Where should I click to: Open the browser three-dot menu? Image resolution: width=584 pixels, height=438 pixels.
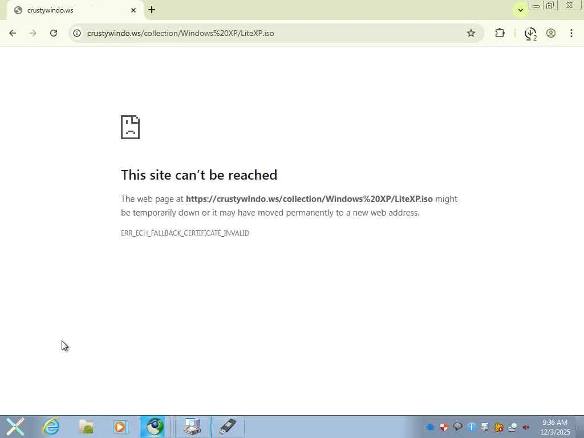pos(571,33)
